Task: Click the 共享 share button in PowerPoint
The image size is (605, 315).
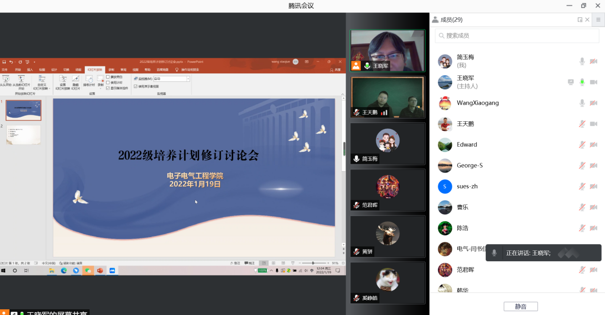Action: (x=338, y=69)
